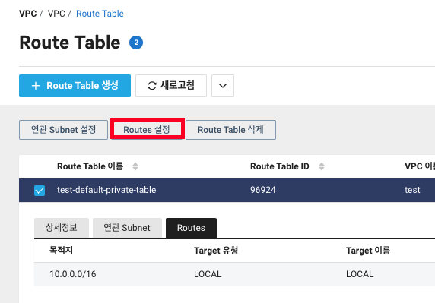This screenshot has height=303, width=435.
Task: Switch to the 연관 Subnet tab
Action: click(x=127, y=228)
